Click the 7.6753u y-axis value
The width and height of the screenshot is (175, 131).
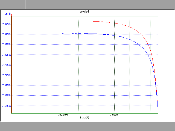pyautogui.click(x=7, y=85)
